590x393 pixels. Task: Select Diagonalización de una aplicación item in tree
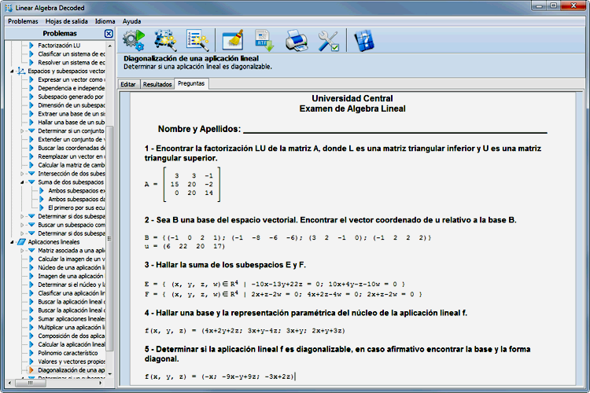click(72, 370)
